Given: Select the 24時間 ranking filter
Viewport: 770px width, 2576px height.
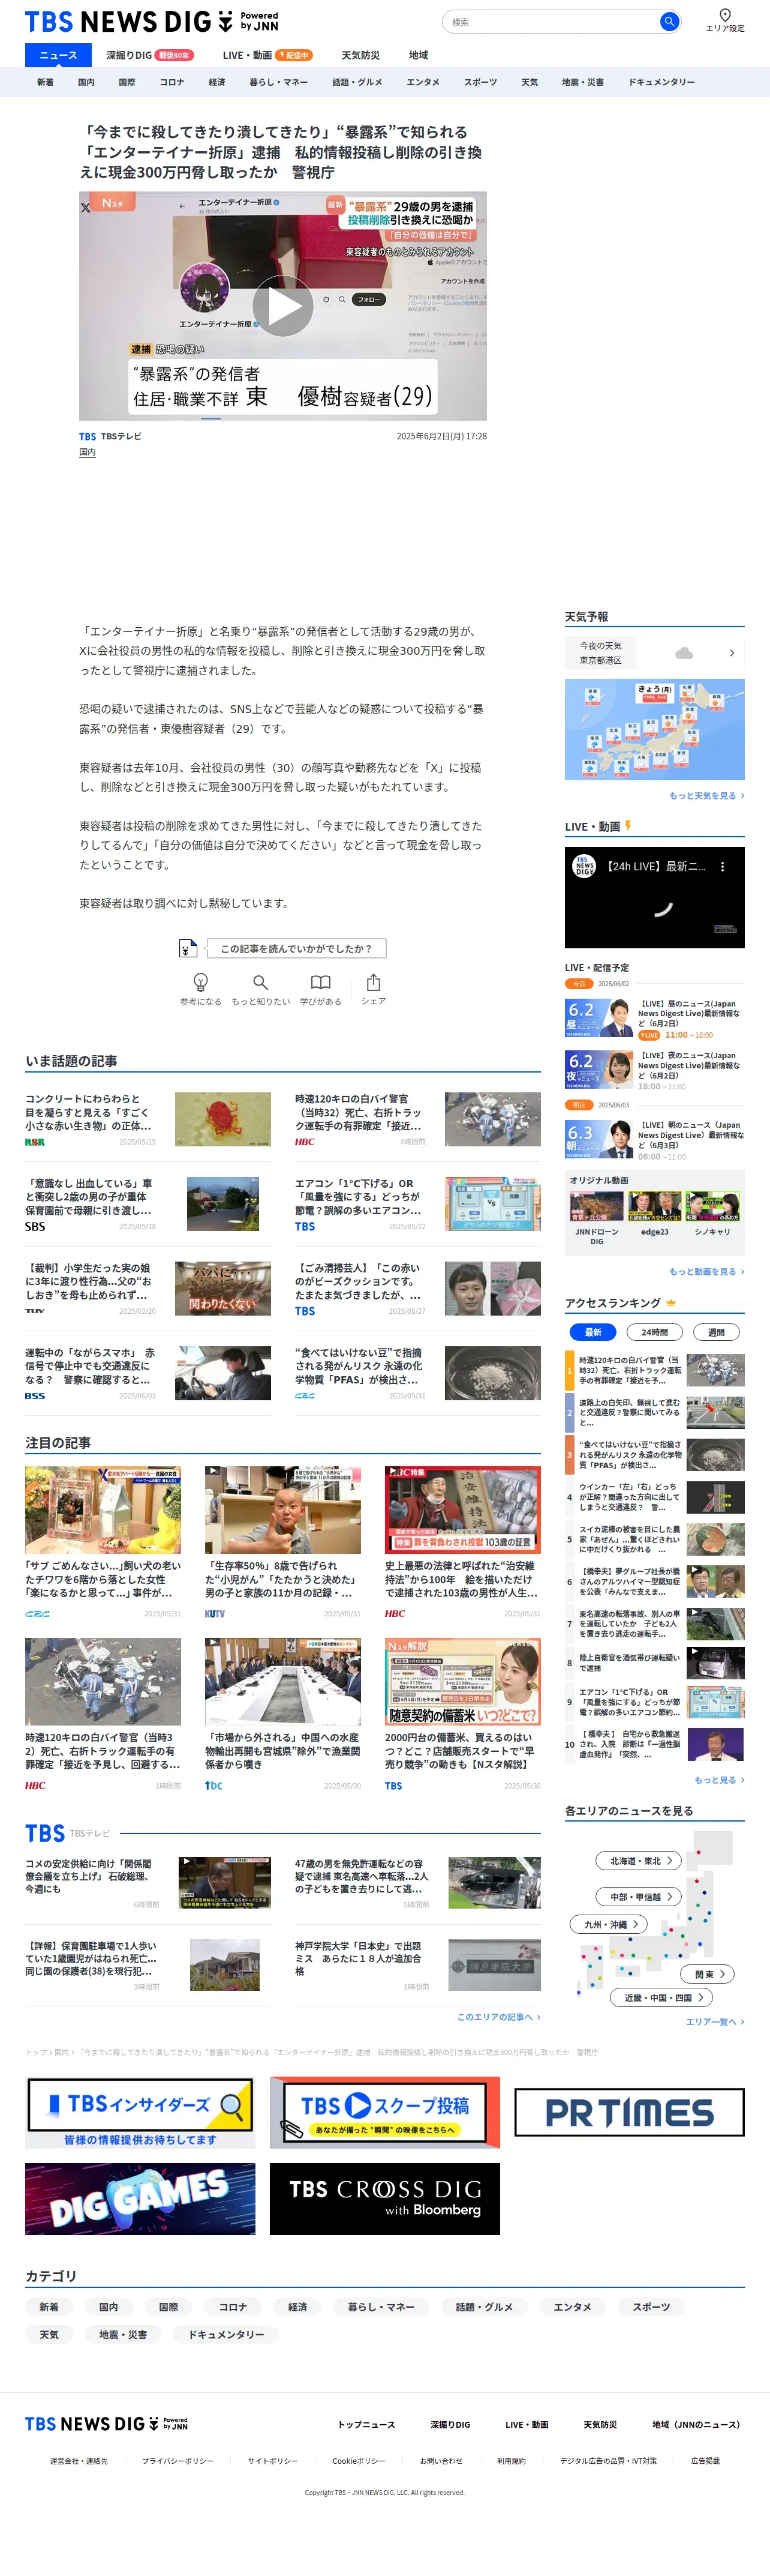Looking at the screenshot, I should [654, 1331].
